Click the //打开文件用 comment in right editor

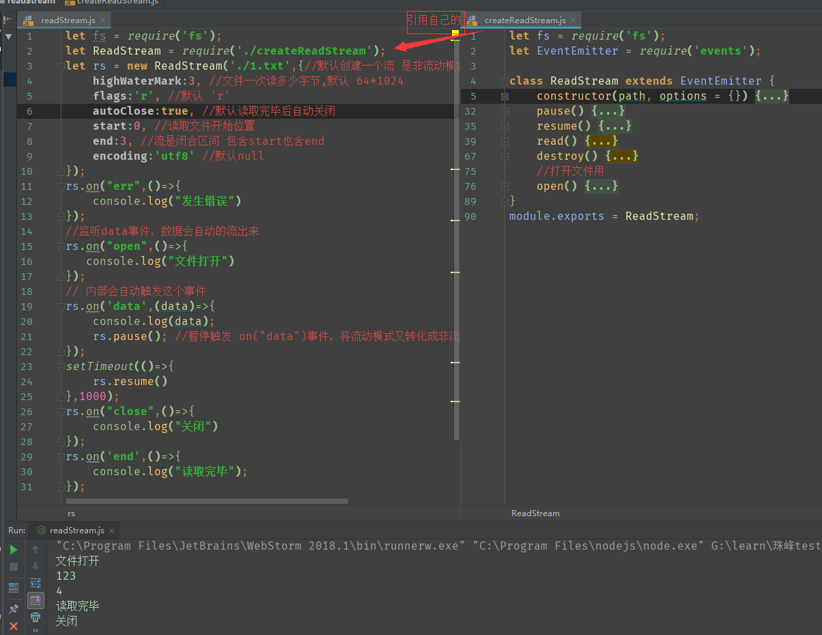[570, 171]
